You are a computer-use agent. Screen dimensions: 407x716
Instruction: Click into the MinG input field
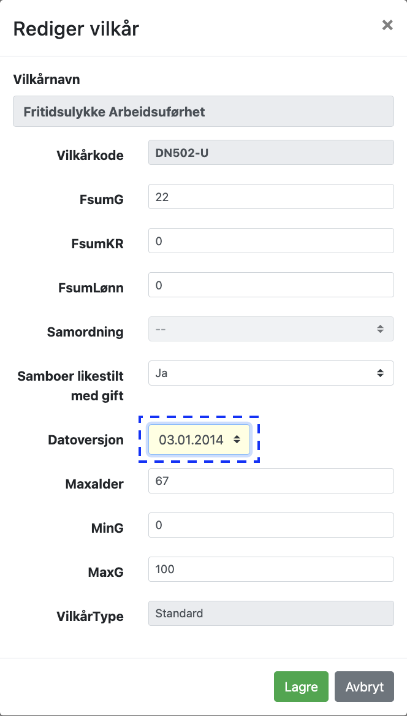pyautogui.click(x=270, y=525)
